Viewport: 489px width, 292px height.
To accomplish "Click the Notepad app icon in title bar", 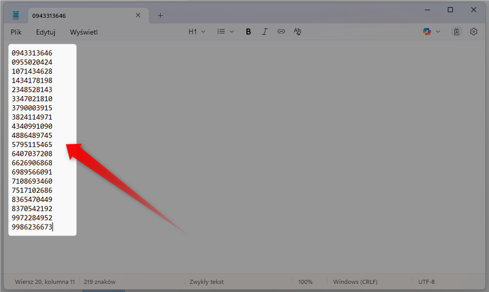I will coord(15,15).
